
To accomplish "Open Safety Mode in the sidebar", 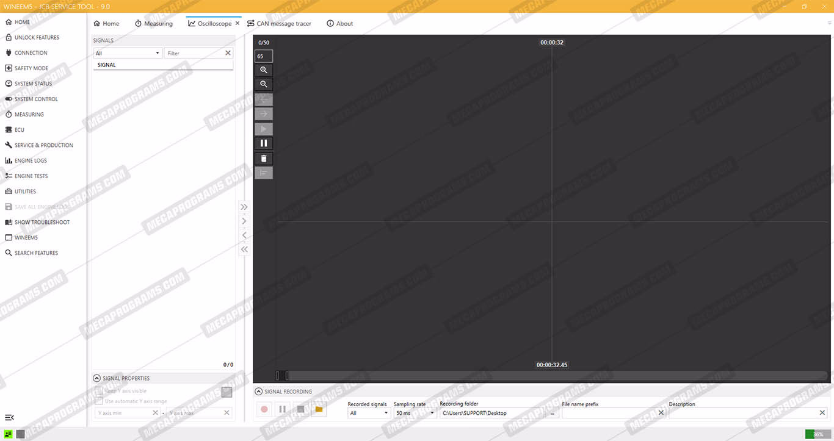I will click(x=31, y=68).
